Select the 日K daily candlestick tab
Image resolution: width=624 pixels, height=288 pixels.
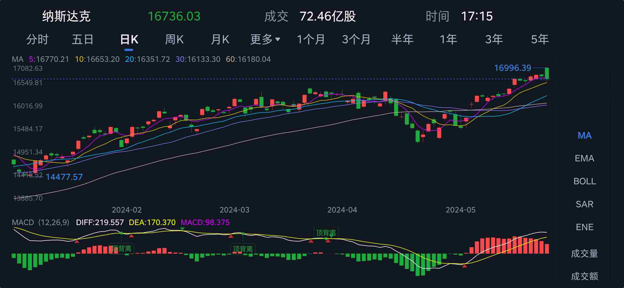(129, 39)
